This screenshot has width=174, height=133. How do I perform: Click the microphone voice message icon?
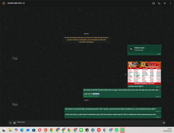click(x=164, y=123)
